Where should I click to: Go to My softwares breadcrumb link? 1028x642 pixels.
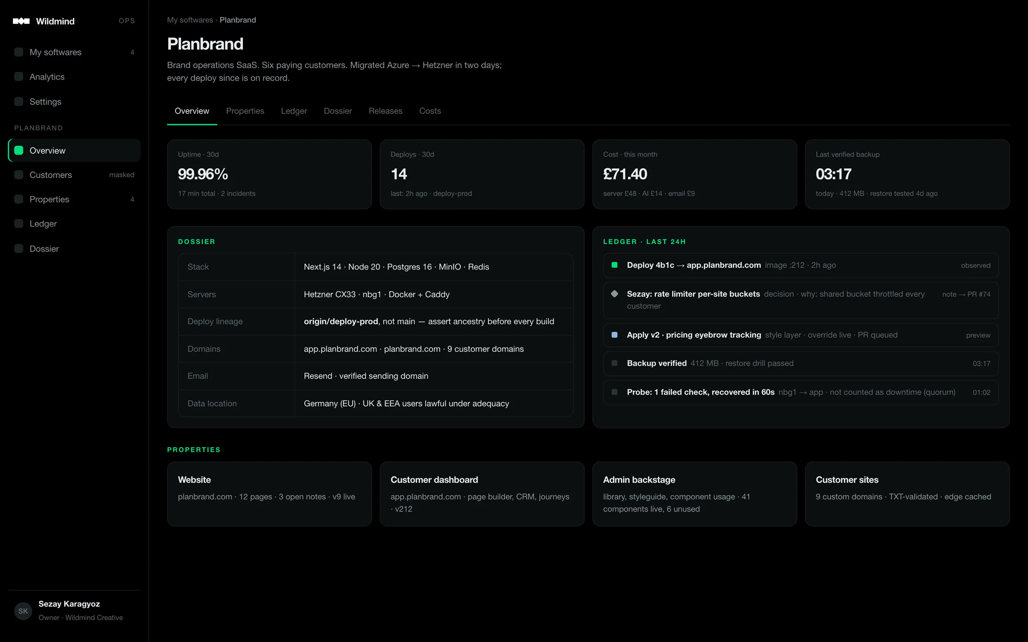click(190, 20)
